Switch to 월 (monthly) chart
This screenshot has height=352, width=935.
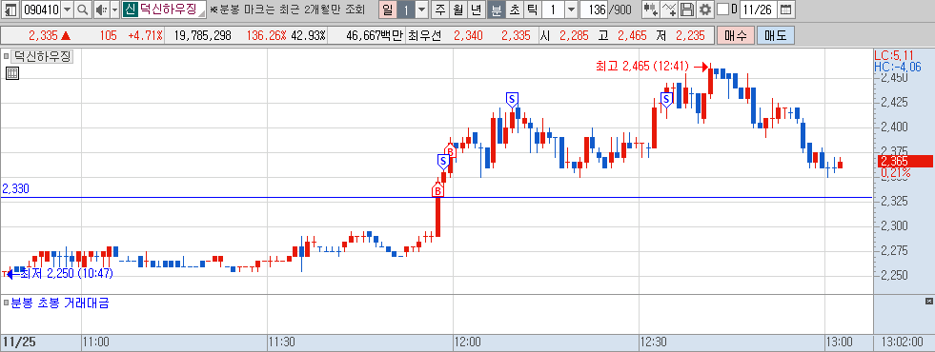pos(457,10)
